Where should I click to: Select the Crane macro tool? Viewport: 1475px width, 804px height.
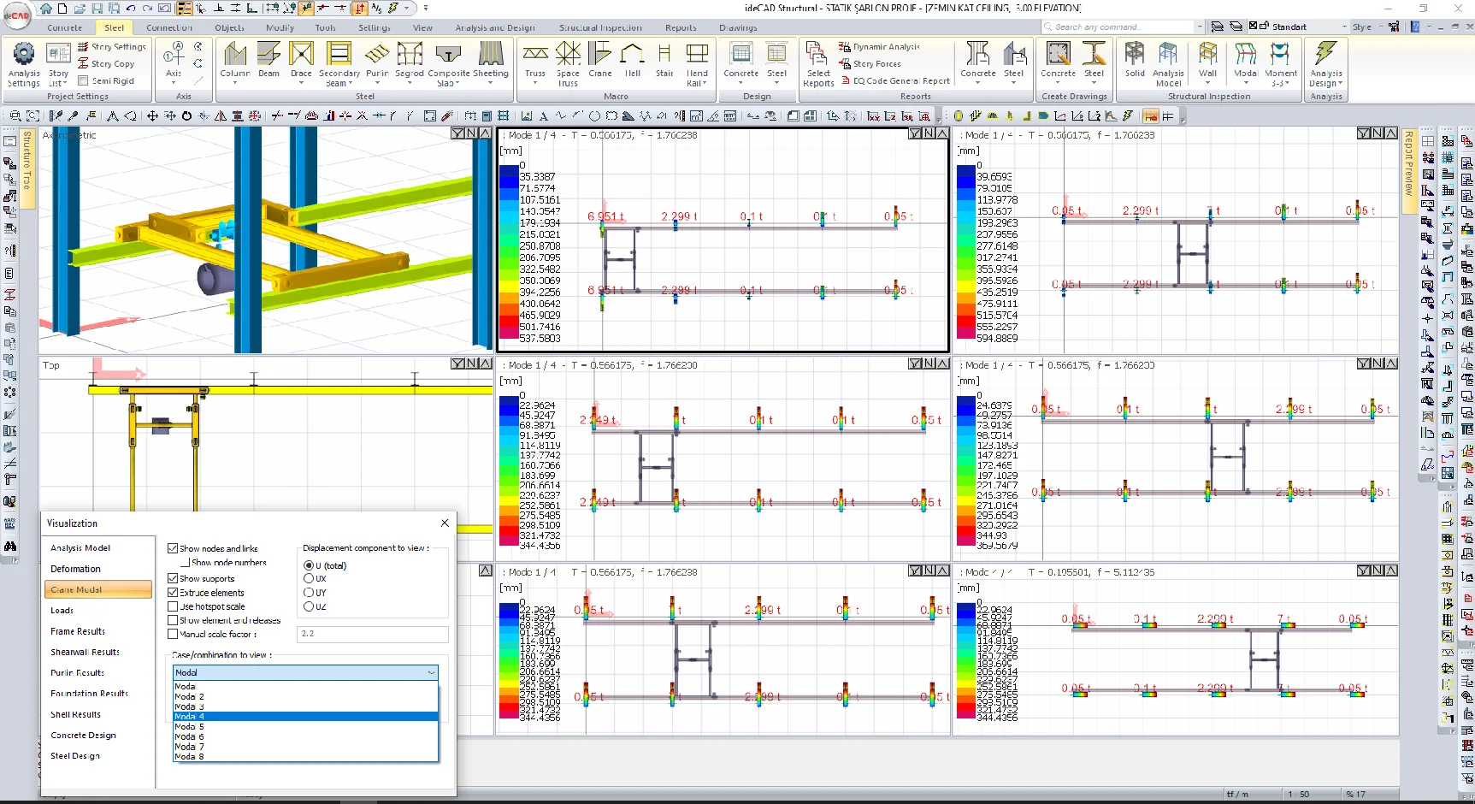[x=600, y=62]
